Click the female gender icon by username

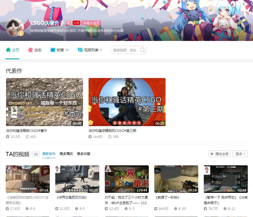(68, 23)
